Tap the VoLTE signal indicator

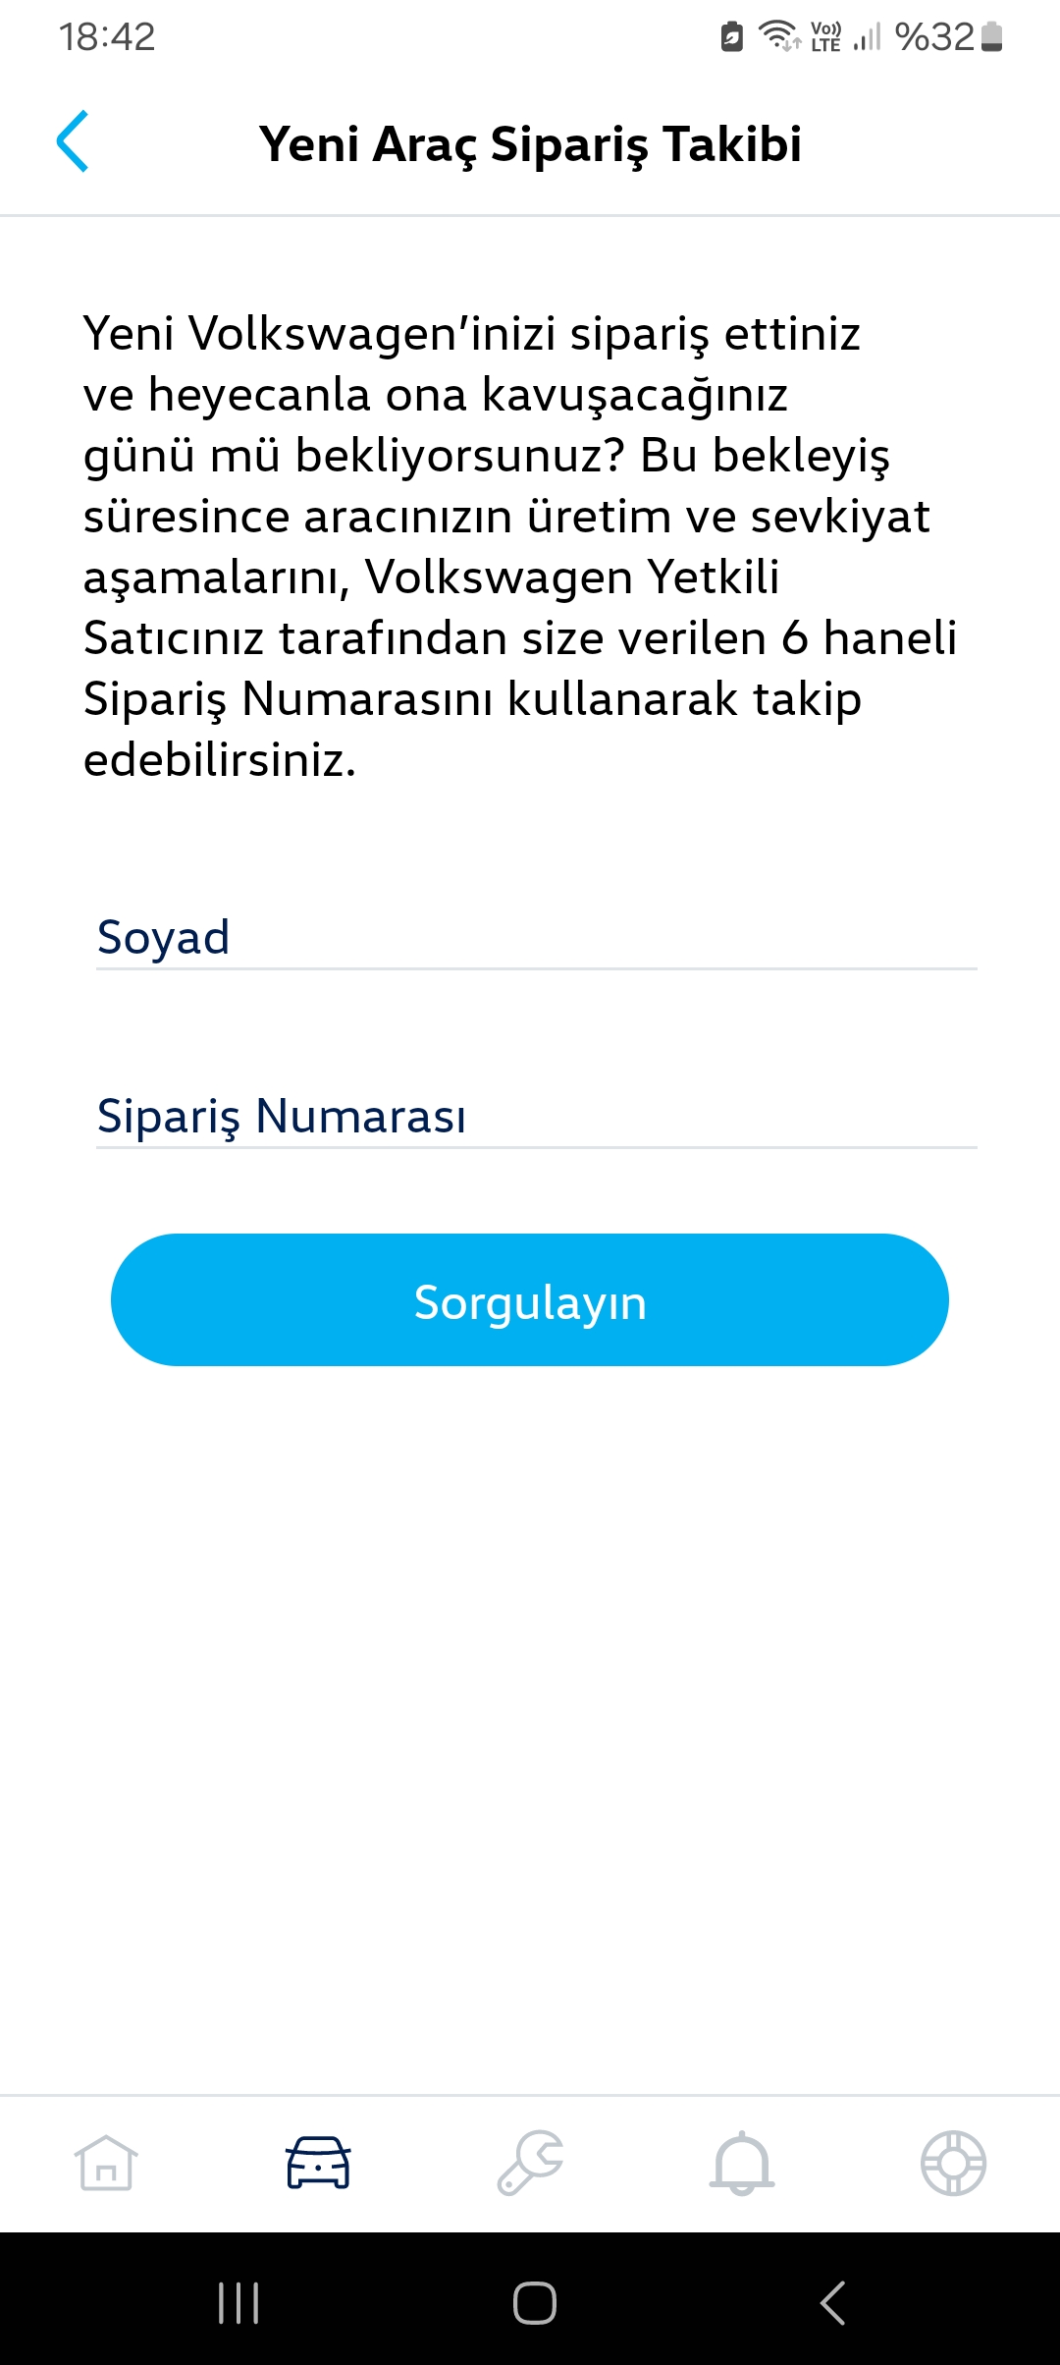pyautogui.click(x=826, y=36)
